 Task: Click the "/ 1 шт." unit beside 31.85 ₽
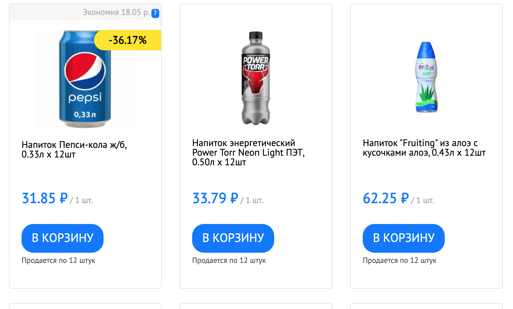coord(81,200)
